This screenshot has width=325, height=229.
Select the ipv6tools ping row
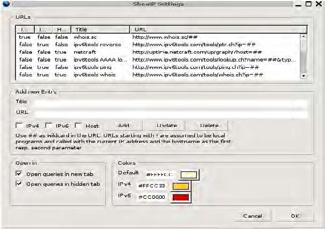pos(158,67)
